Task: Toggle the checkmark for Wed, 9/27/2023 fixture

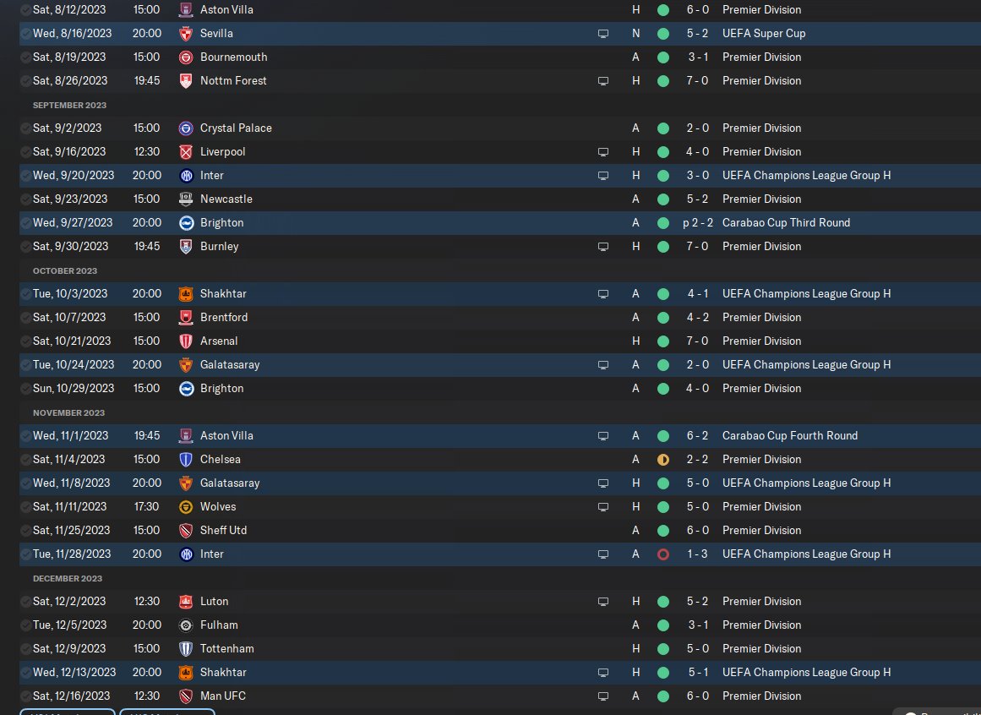Action: click(25, 223)
